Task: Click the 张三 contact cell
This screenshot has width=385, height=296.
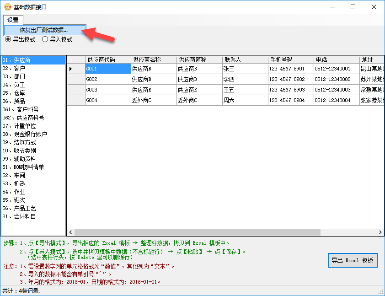Action: (x=245, y=69)
